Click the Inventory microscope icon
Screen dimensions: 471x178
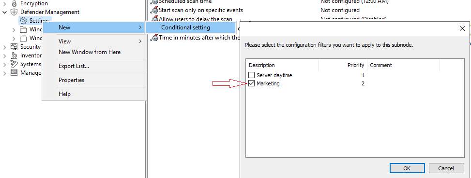pos(14,55)
